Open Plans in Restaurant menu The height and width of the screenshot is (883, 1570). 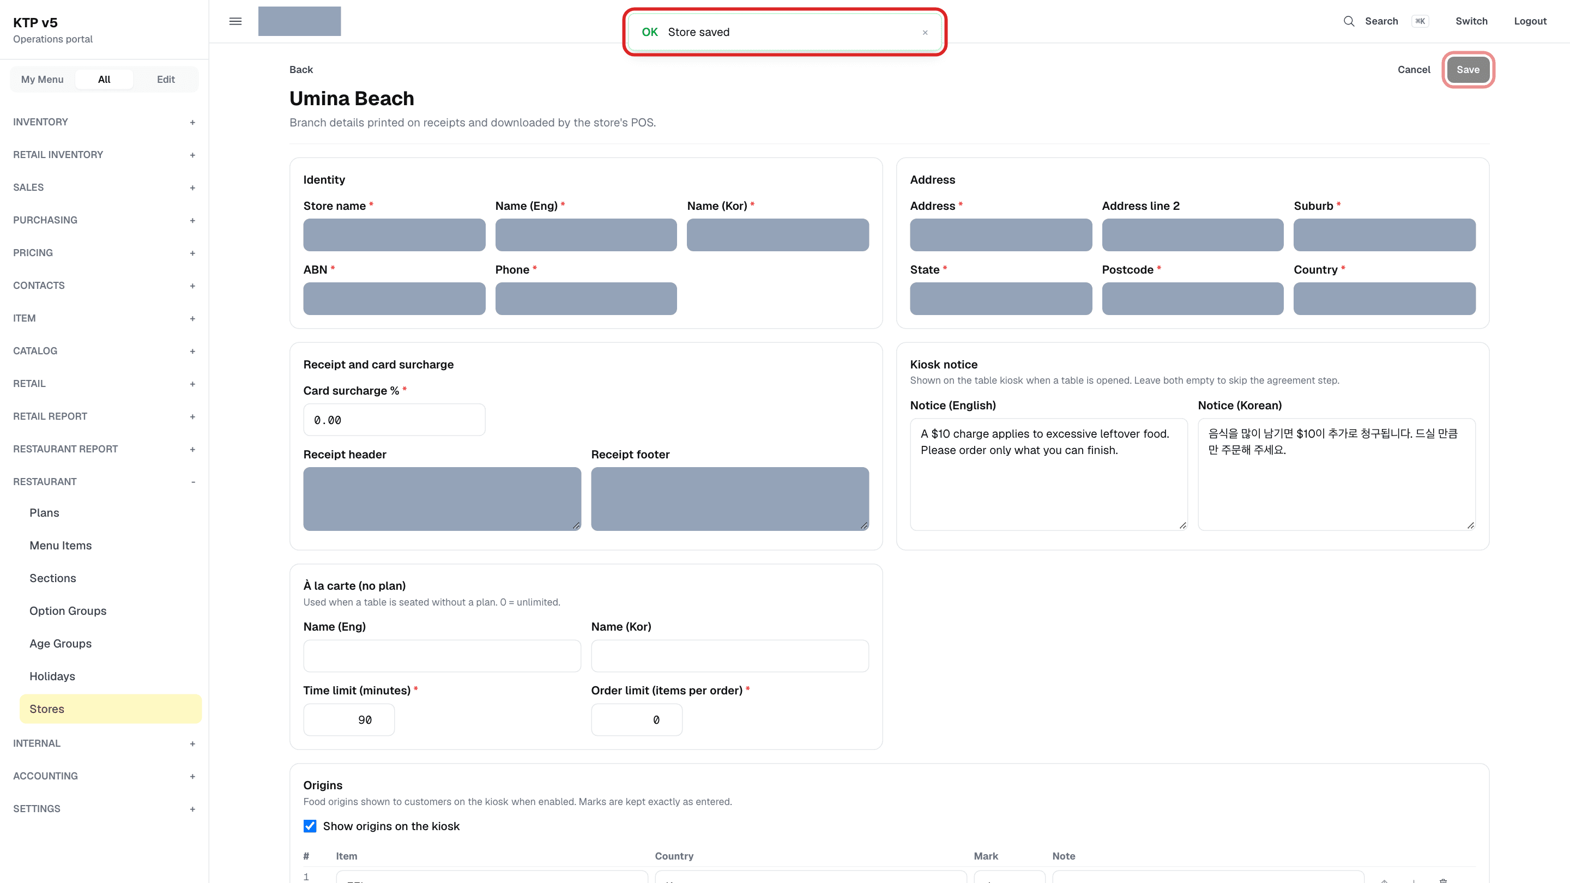tap(110, 513)
